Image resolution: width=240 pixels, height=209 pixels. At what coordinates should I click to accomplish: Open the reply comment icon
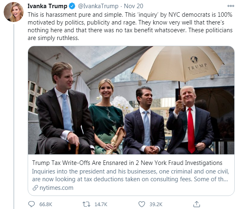click(x=32, y=204)
